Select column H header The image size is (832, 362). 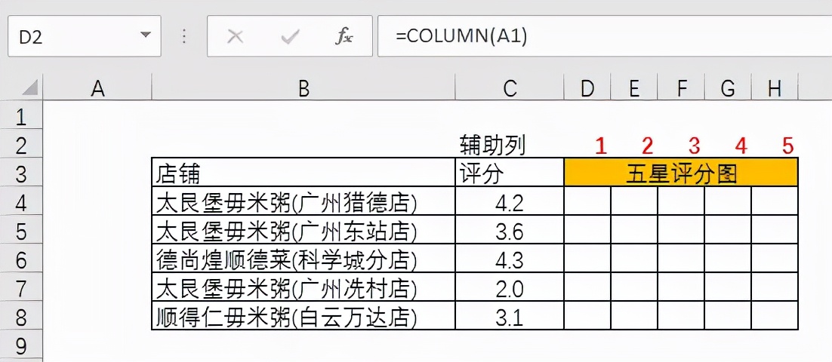click(775, 88)
